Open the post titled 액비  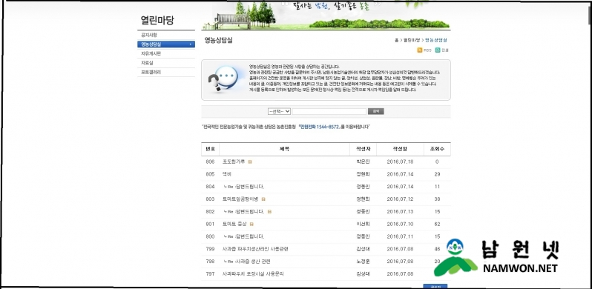coord(226,174)
